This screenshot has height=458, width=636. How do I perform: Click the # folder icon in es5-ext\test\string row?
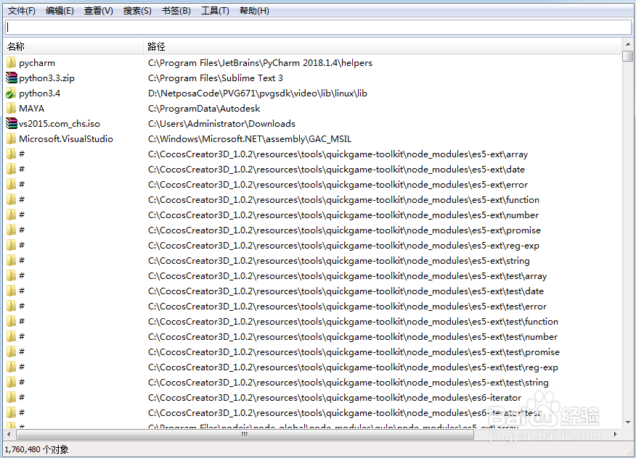point(12,383)
